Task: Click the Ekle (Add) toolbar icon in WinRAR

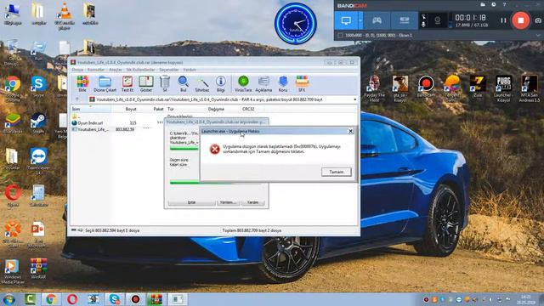Action: tap(82, 84)
